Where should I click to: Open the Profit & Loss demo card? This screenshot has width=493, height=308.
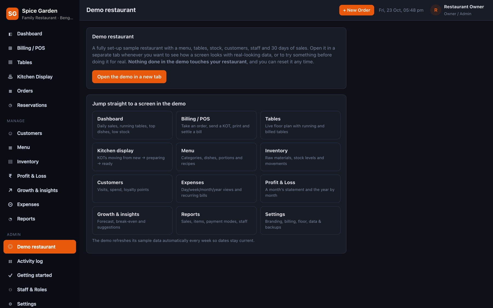[300, 189]
